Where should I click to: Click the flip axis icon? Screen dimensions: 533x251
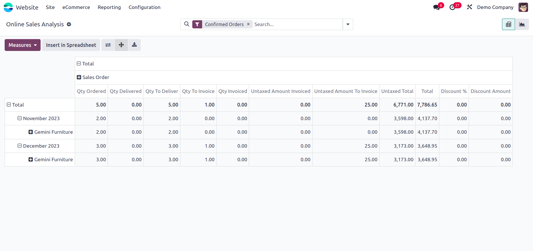click(x=108, y=45)
